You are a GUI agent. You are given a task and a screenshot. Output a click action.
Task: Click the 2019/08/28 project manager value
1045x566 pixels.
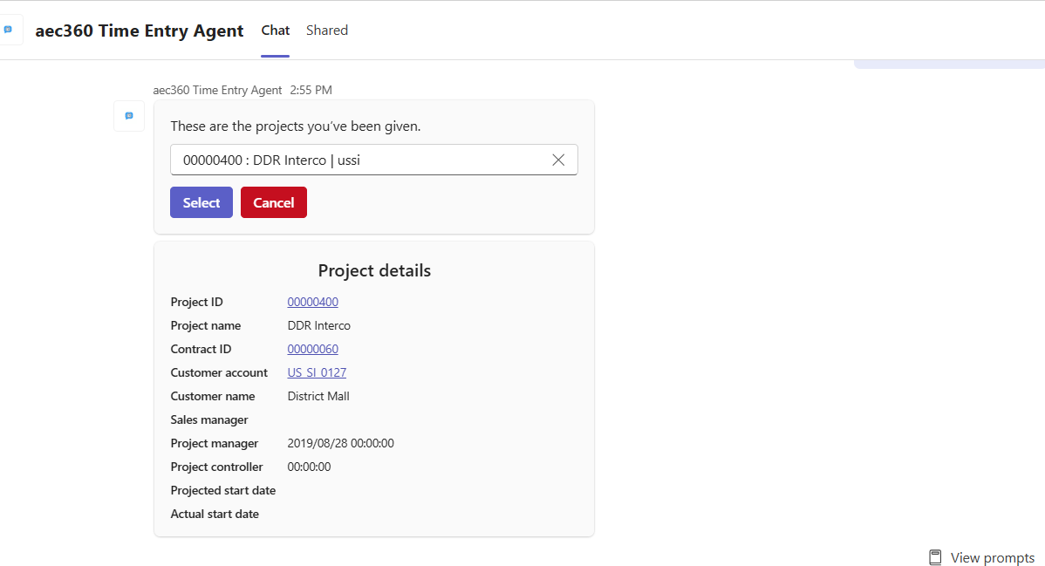[x=340, y=443]
